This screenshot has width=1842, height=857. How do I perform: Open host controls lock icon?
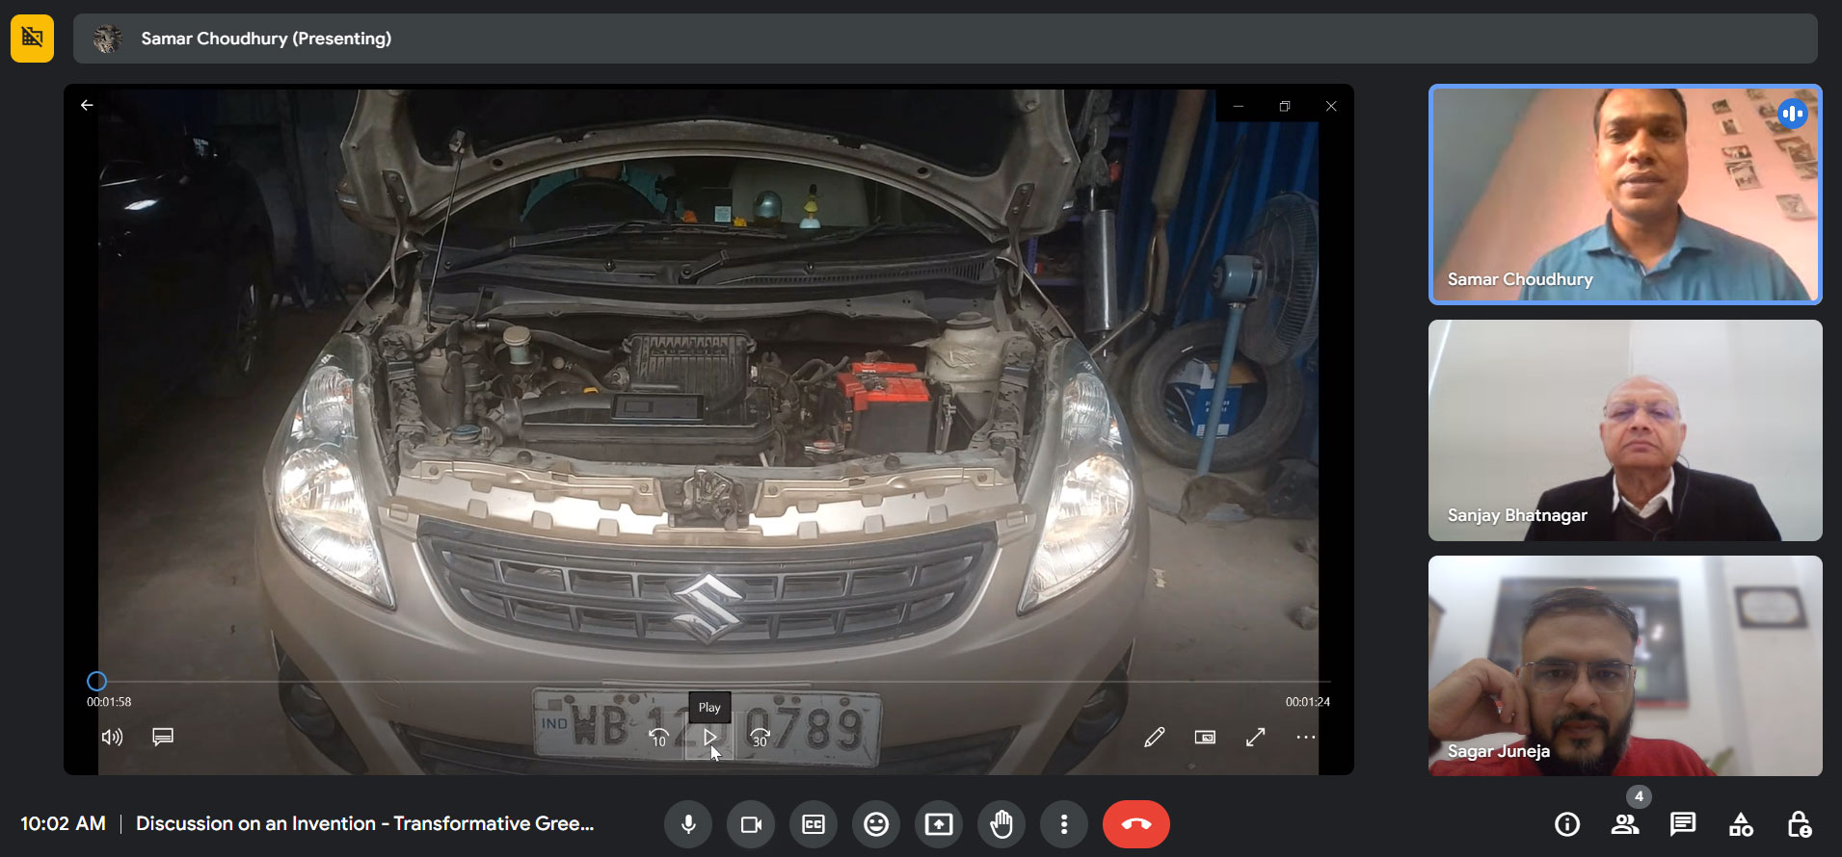[x=1799, y=824]
